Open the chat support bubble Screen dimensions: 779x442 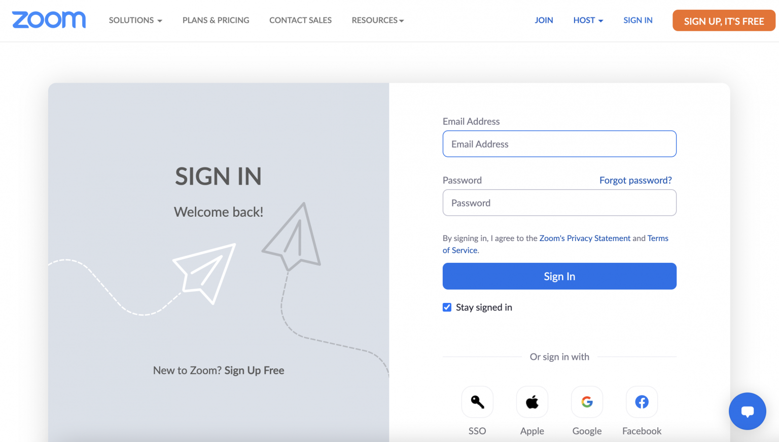pos(747,411)
